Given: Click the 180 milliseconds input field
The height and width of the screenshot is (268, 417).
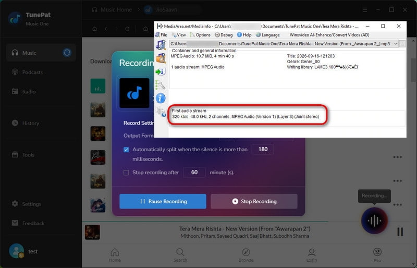Looking at the screenshot, I should pyautogui.click(x=263, y=149).
